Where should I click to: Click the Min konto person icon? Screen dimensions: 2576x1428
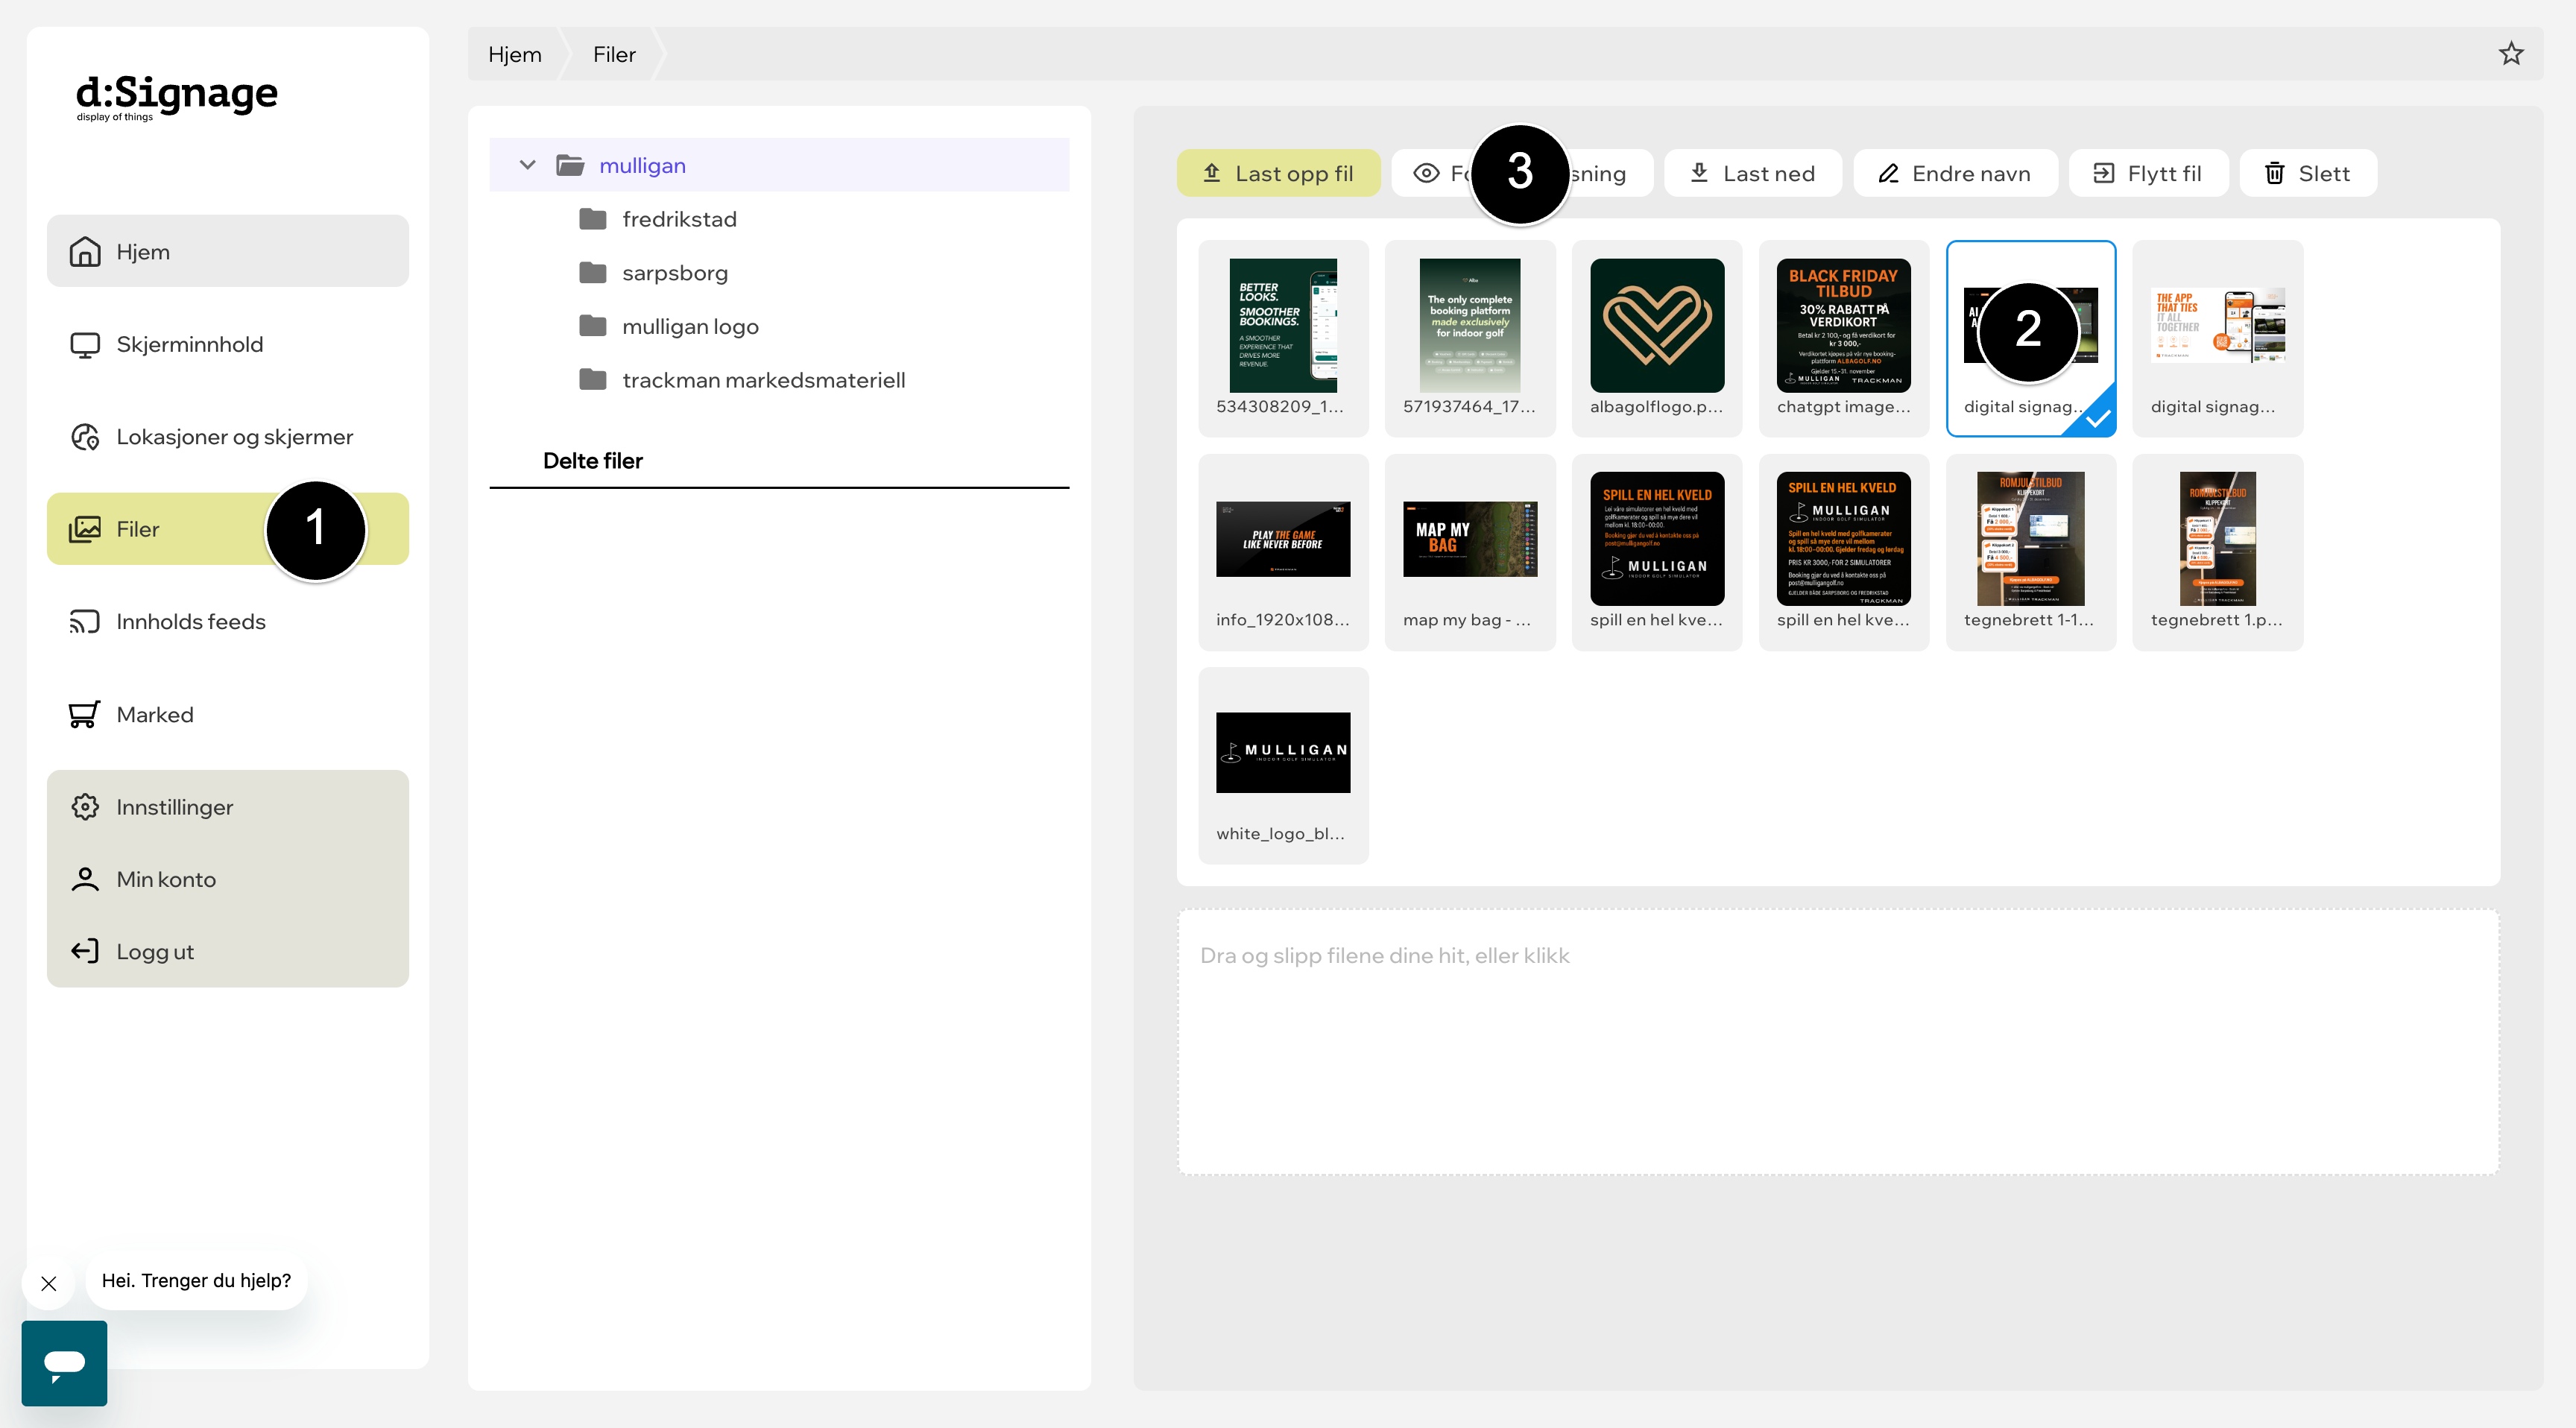click(x=85, y=879)
